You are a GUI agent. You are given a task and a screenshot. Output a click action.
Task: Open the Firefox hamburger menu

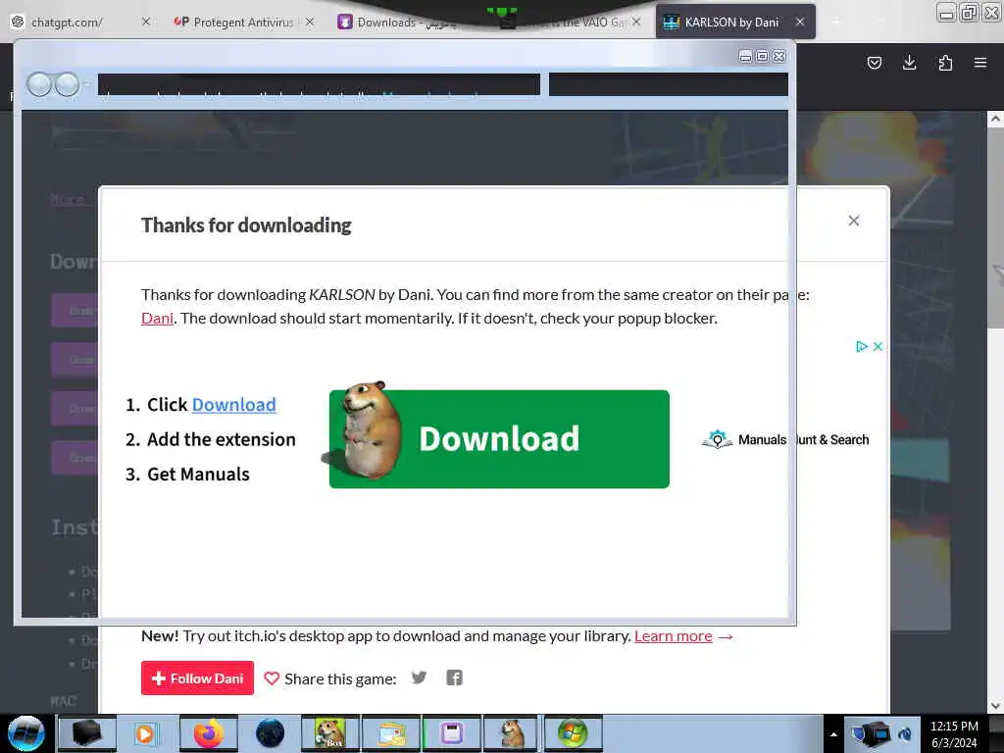[980, 63]
